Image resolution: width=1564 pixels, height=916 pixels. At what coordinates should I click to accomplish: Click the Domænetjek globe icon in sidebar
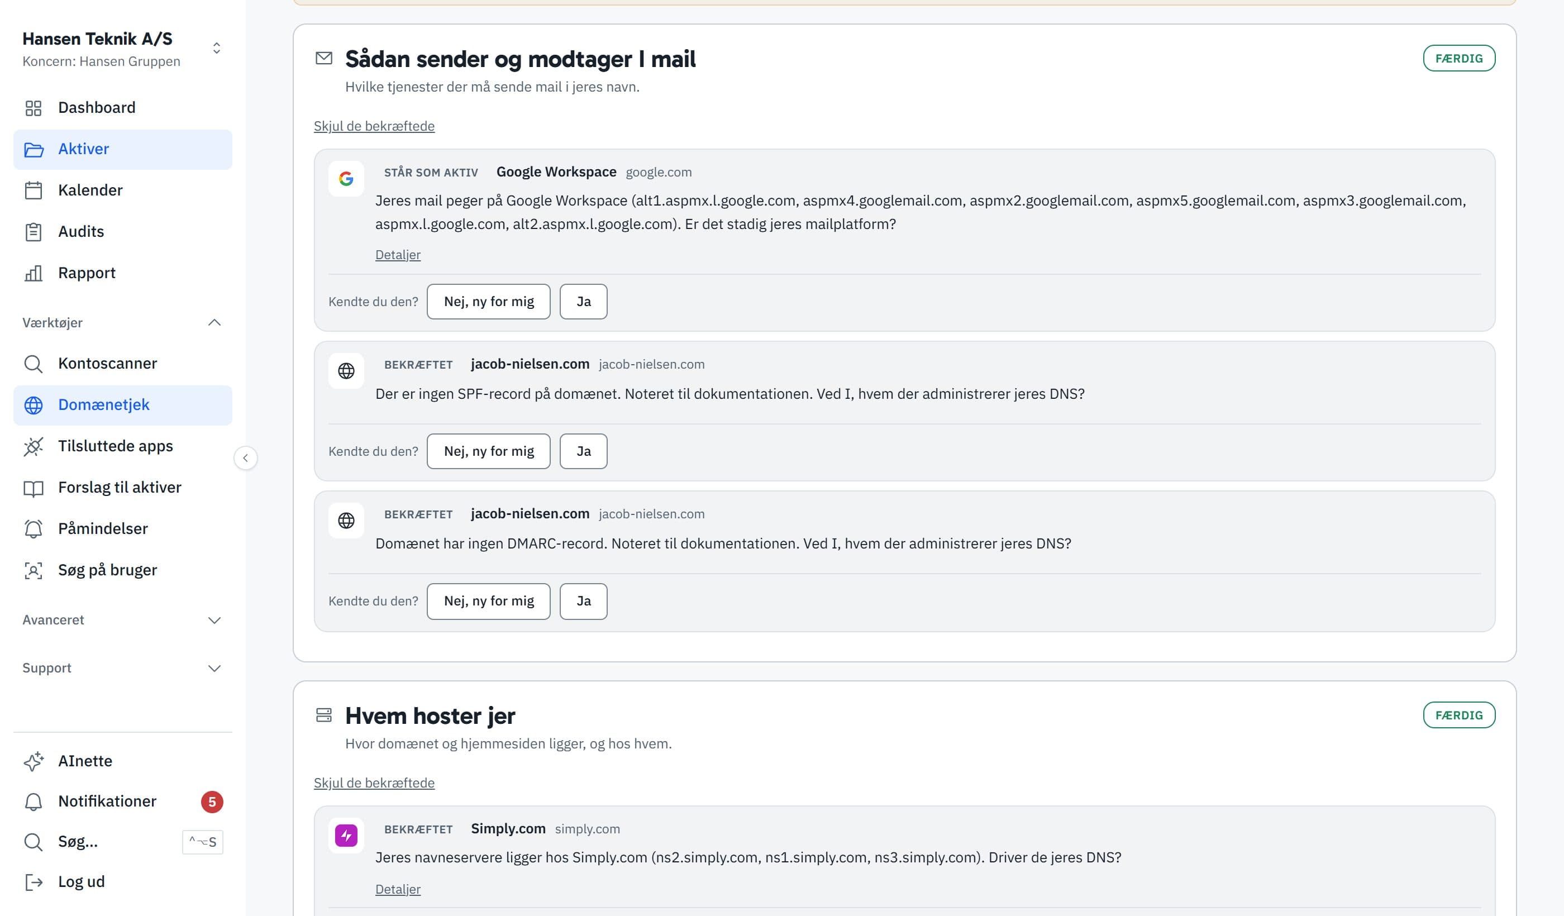click(33, 405)
